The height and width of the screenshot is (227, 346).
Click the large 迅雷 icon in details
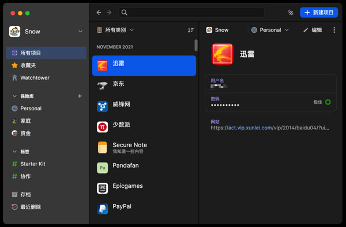(x=222, y=54)
